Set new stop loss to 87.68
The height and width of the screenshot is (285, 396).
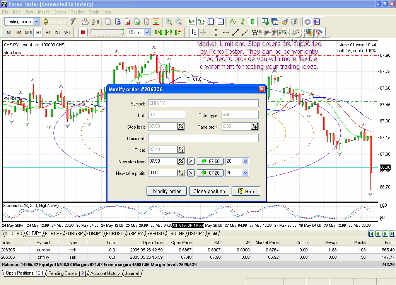pos(210,161)
